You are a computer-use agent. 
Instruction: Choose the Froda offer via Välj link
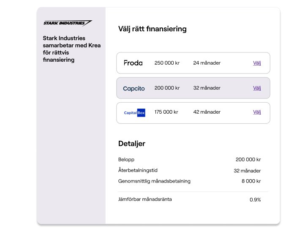pos(257,63)
